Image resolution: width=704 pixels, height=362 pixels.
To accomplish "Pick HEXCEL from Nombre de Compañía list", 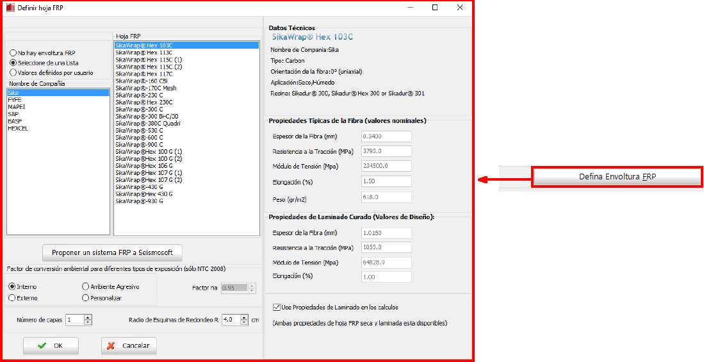I will [x=17, y=128].
